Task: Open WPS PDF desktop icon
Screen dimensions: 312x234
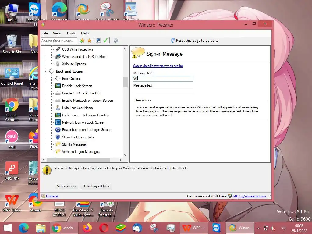Action: [12, 171]
